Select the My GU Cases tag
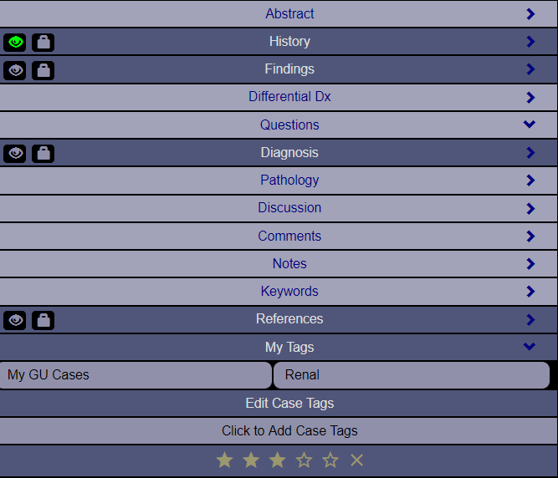Screen dimensions: 558x478 (136, 375)
